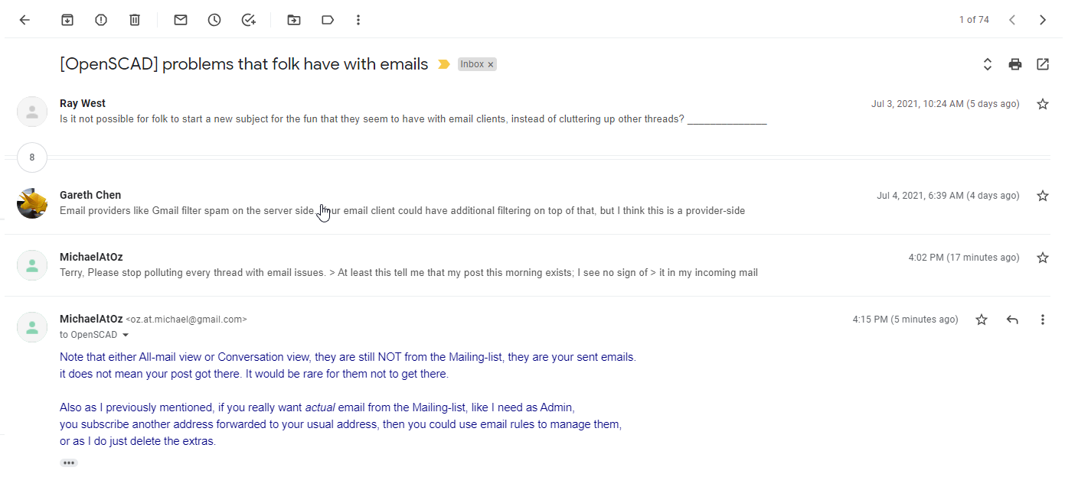Go back to the inbox list
Viewport: 1065px width, 490px height.
point(25,20)
